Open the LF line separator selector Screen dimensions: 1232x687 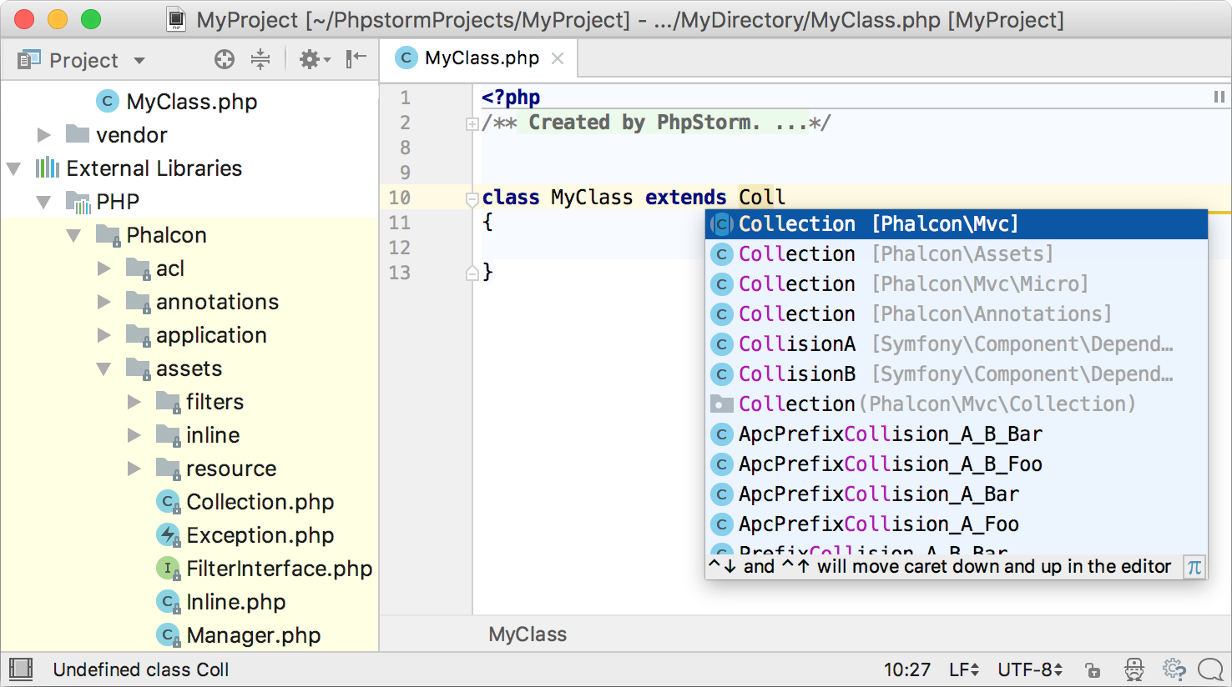click(x=963, y=670)
